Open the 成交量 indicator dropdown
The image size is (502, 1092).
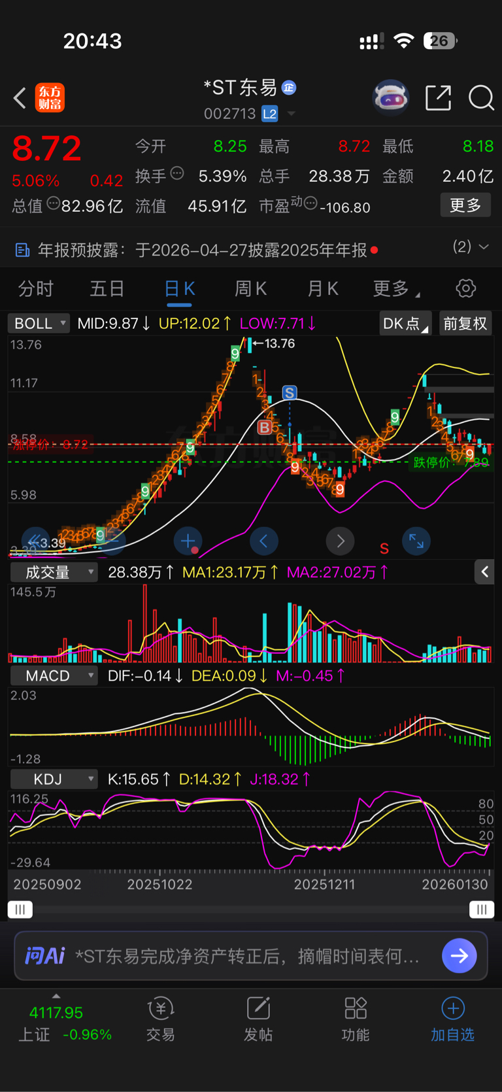(54, 572)
